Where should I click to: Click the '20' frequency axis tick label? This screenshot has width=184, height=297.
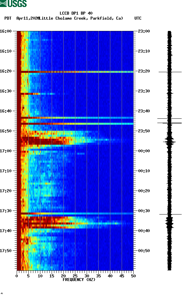[63, 276]
